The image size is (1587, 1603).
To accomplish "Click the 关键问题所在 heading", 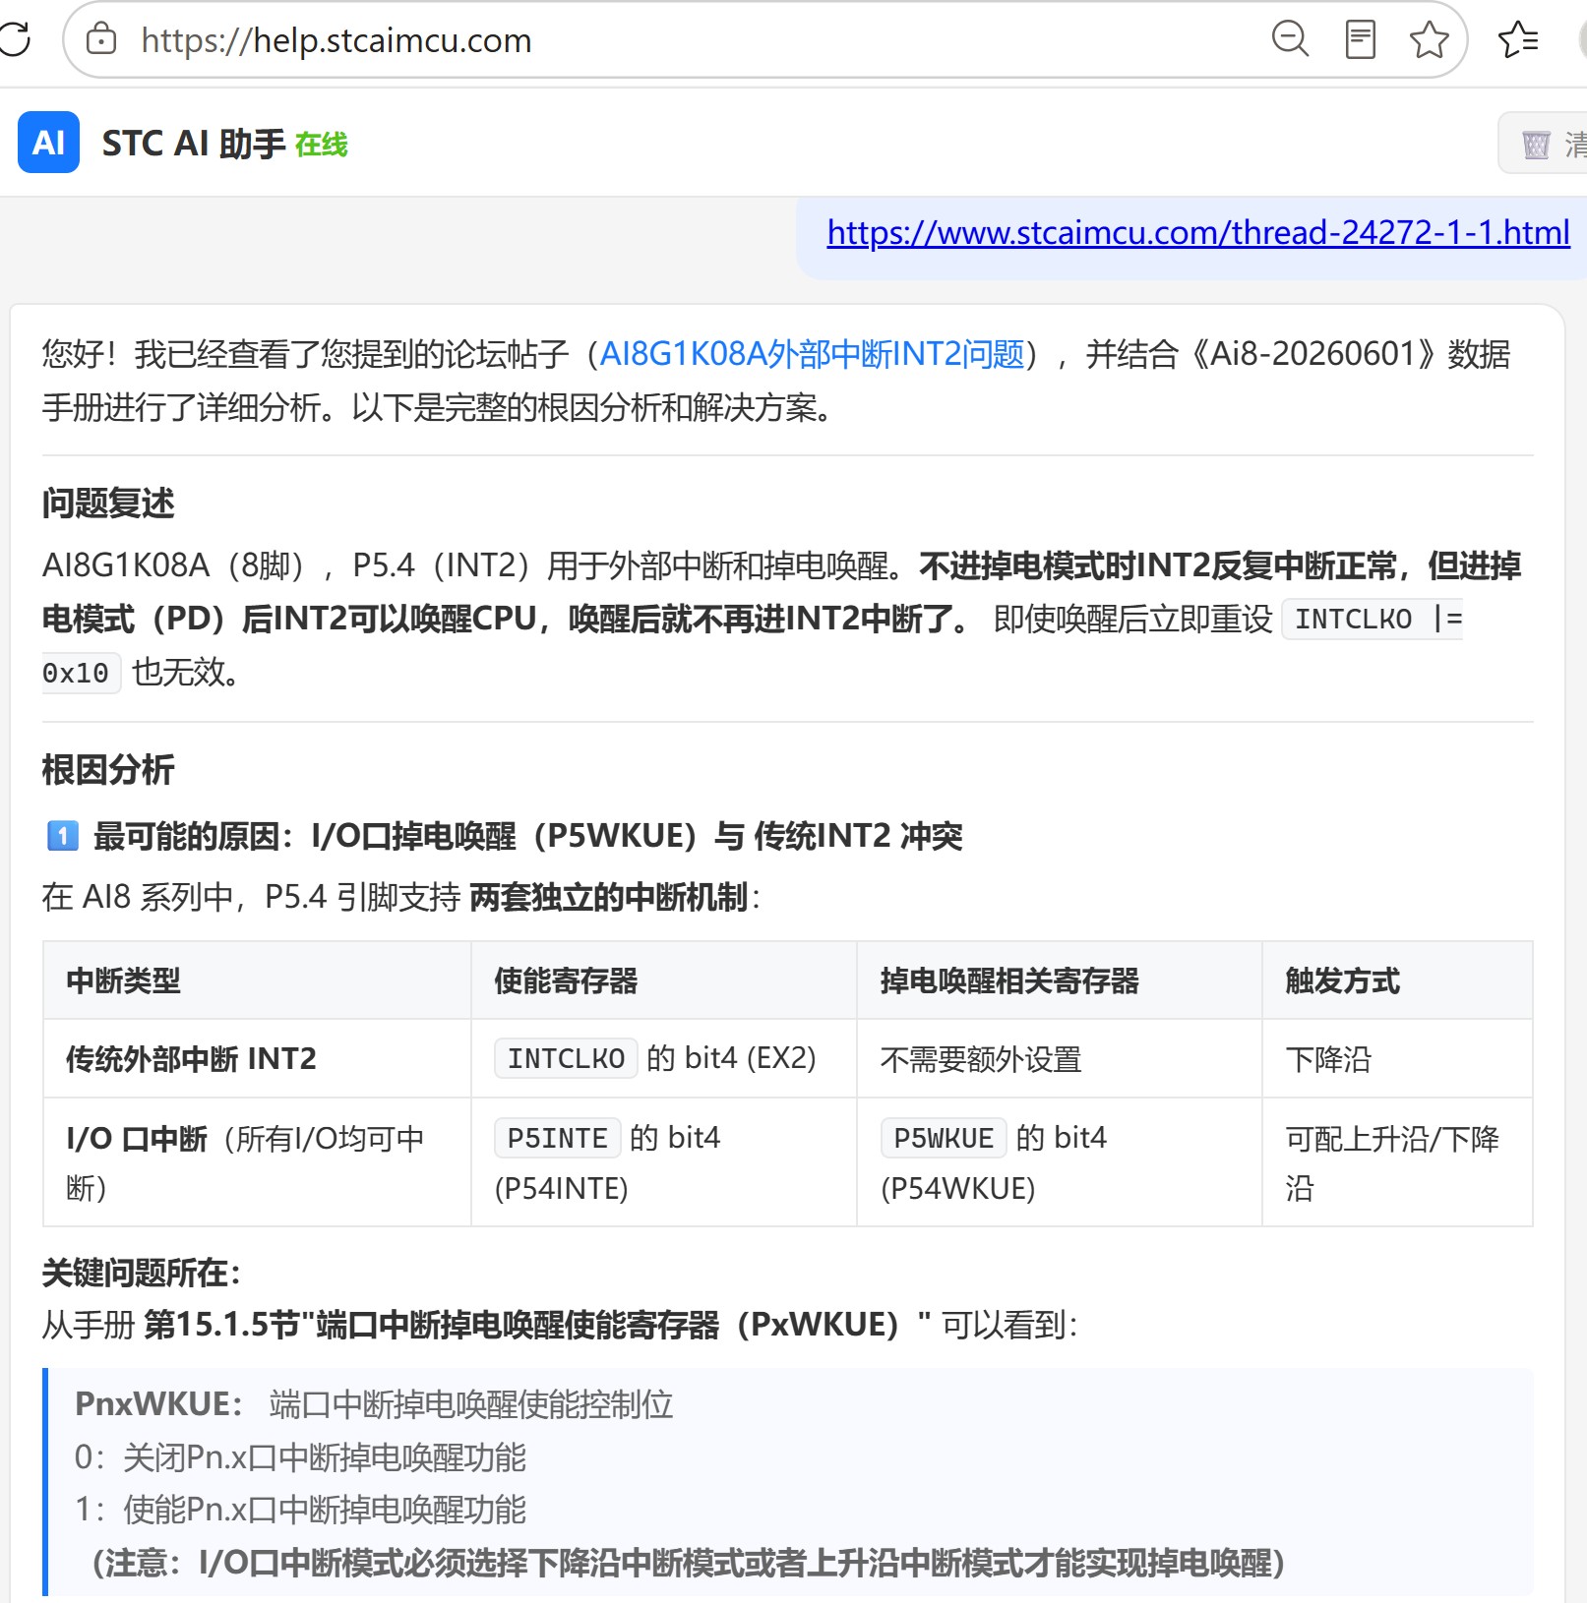I will click(x=140, y=1273).
